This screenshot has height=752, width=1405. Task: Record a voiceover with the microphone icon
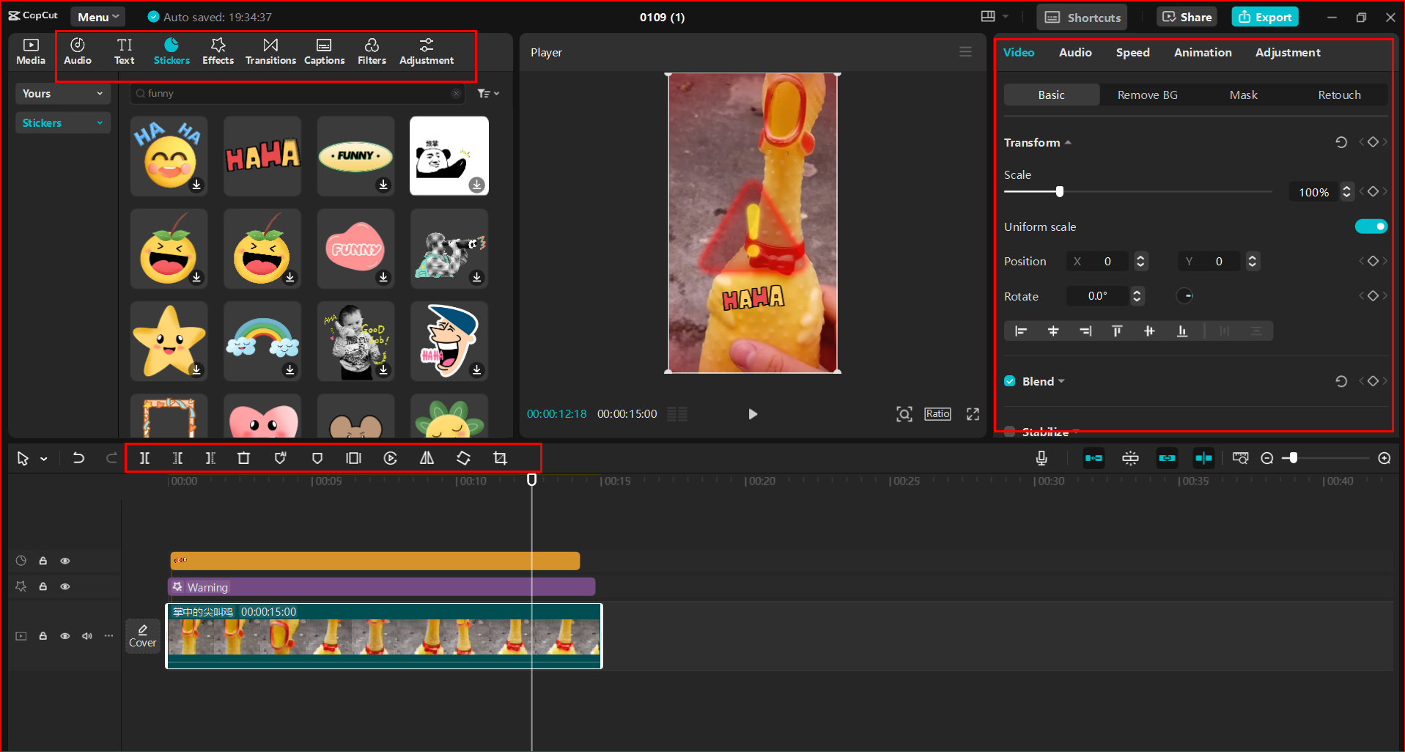(x=1041, y=457)
